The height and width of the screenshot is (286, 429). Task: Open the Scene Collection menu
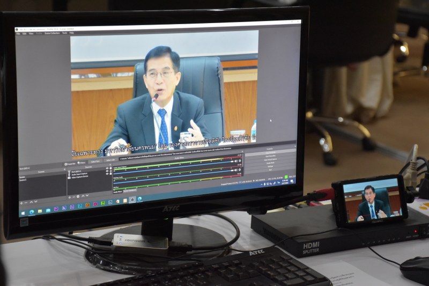[x=51, y=33]
